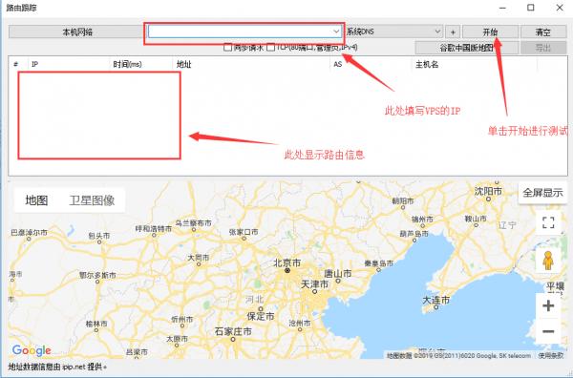573x378 pixels.
Task: Click 沧州市 label on map
Action: [x=300, y=323]
